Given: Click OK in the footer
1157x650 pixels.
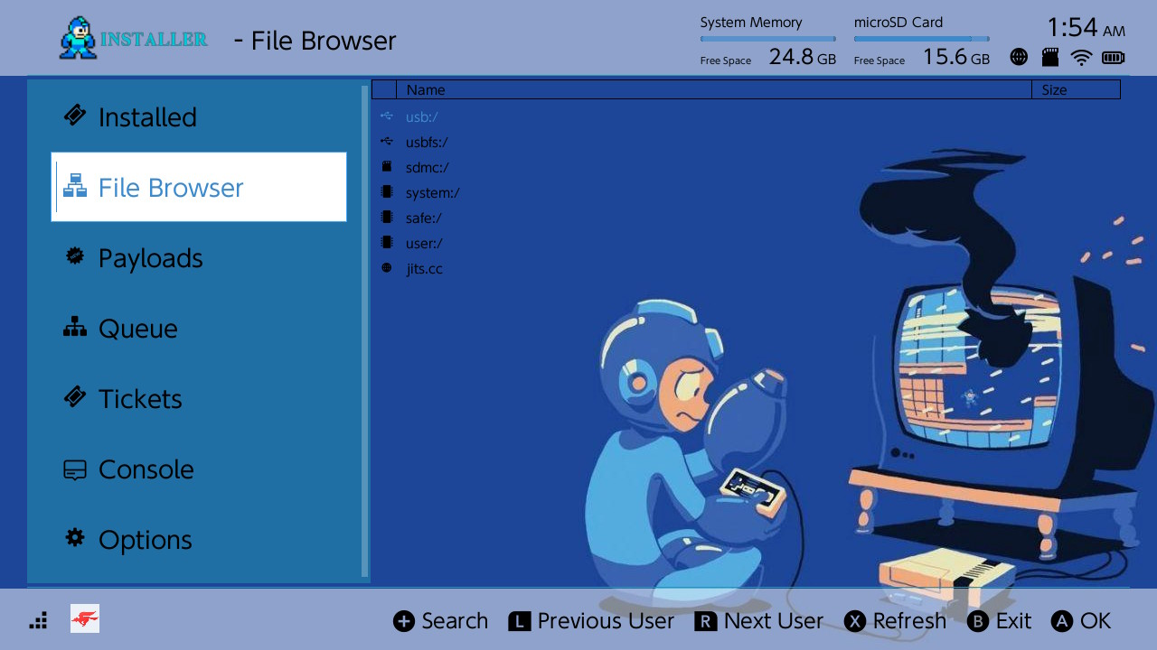Looking at the screenshot, I should pyautogui.click(x=1096, y=621).
